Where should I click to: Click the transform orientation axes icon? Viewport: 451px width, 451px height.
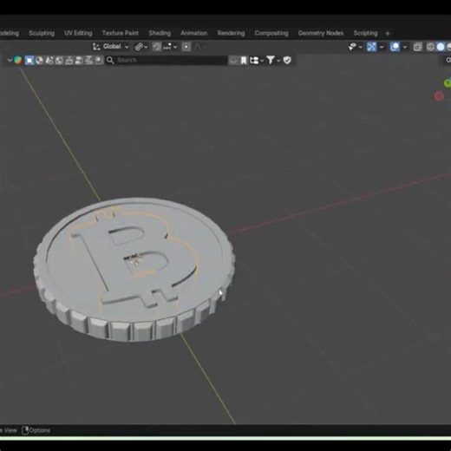coord(96,47)
